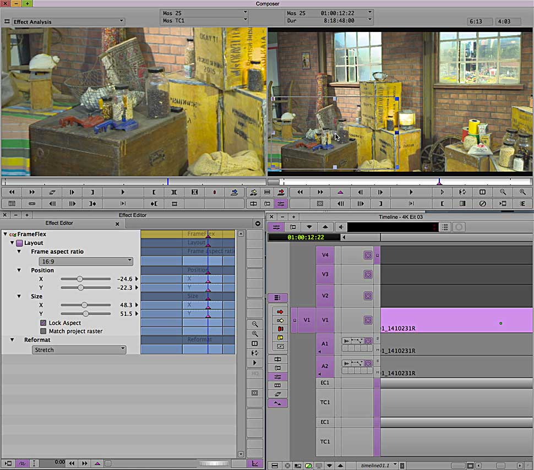Open the Frame aspect ratio 16:9 dropdown

point(85,261)
